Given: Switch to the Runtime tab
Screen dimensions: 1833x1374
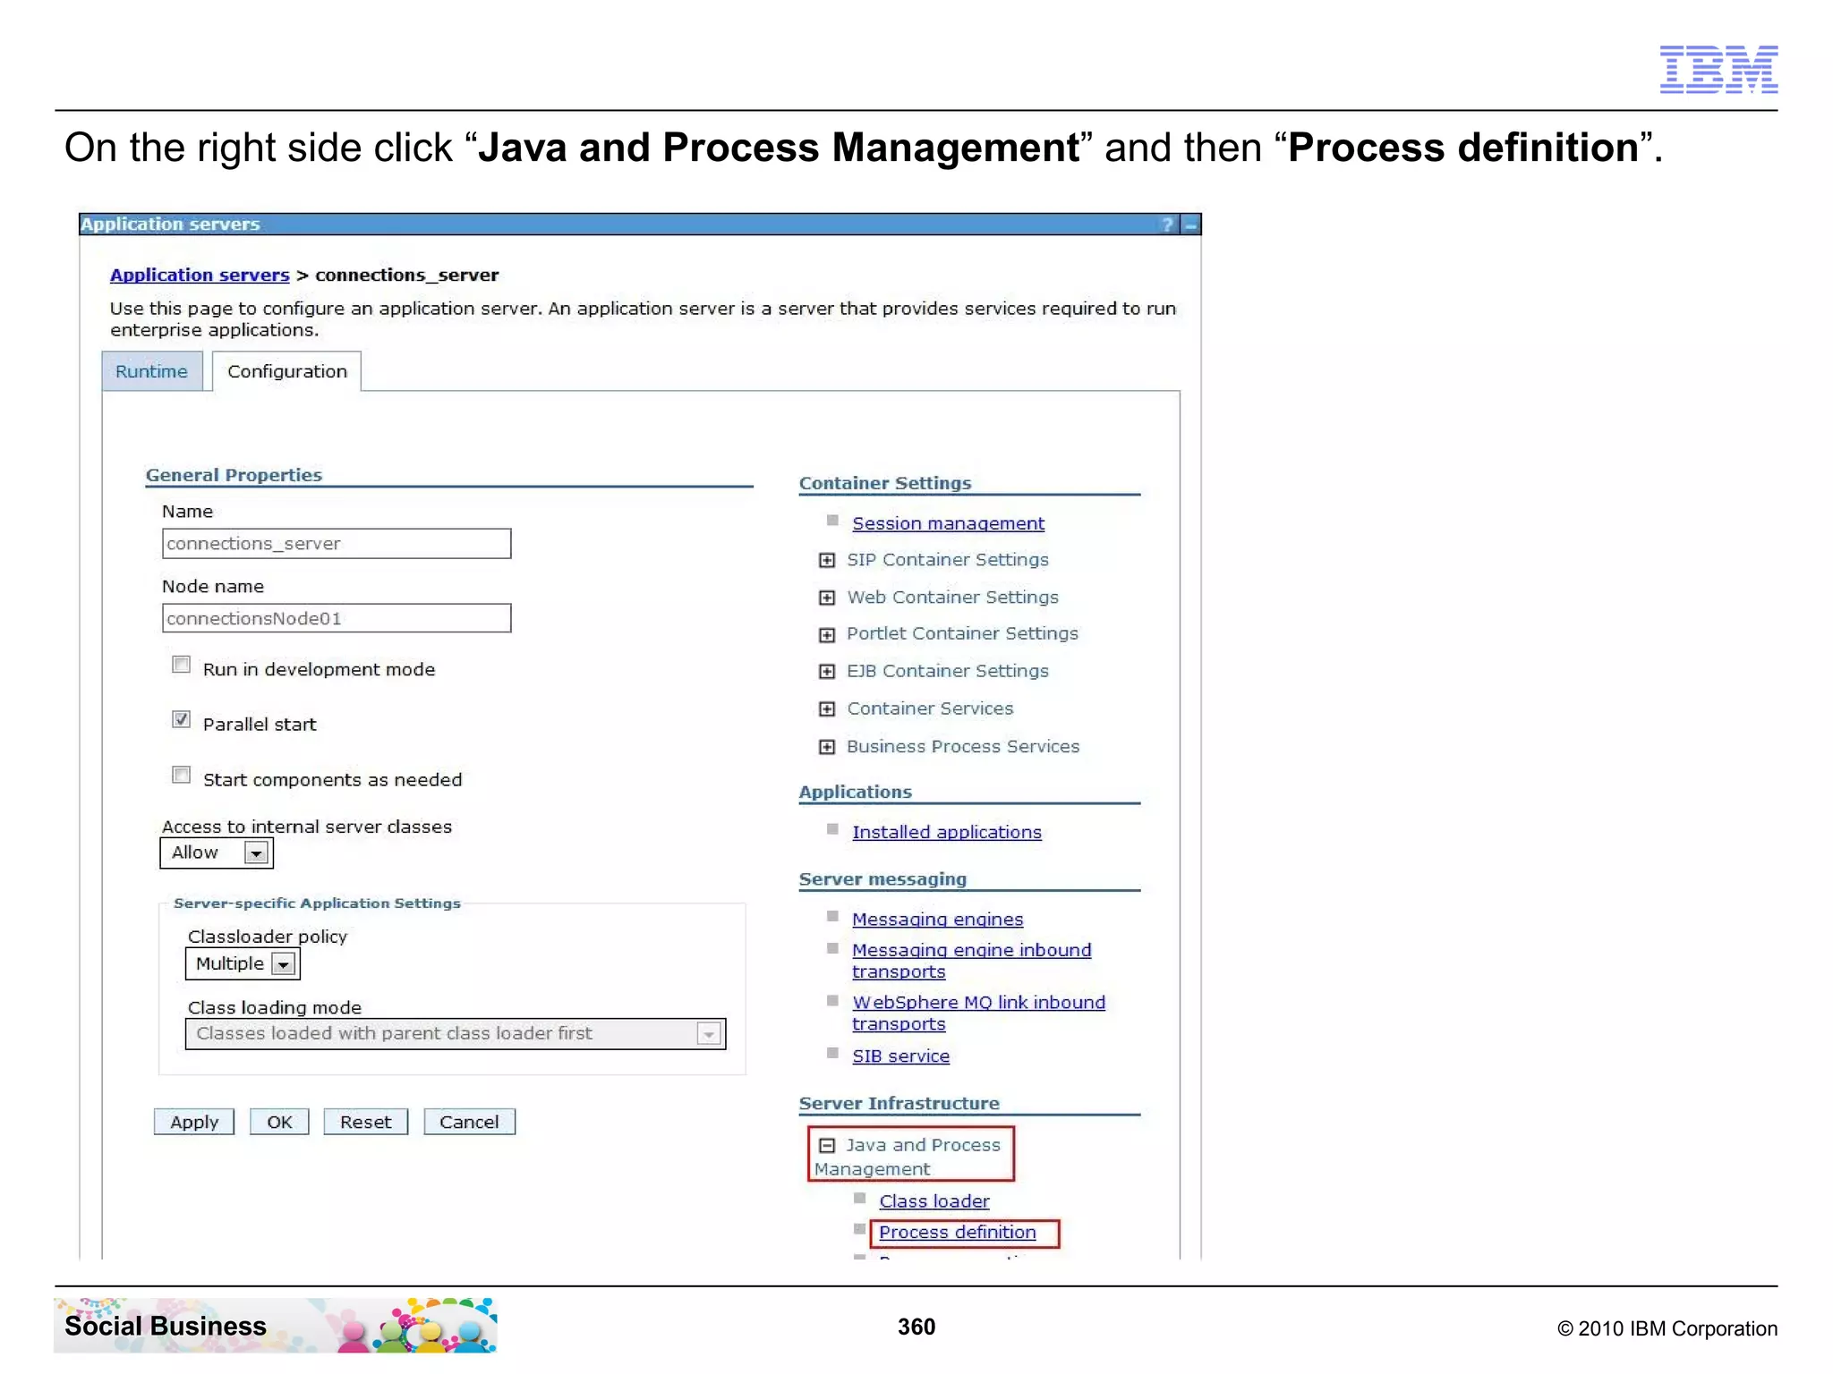Looking at the screenshot, I should (152, 371).
